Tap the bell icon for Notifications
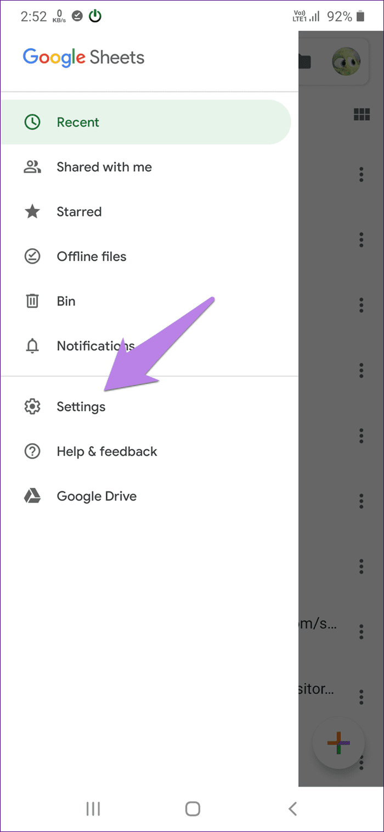The width and height of the screenshot is (384, 832). (x=32, y=346)
